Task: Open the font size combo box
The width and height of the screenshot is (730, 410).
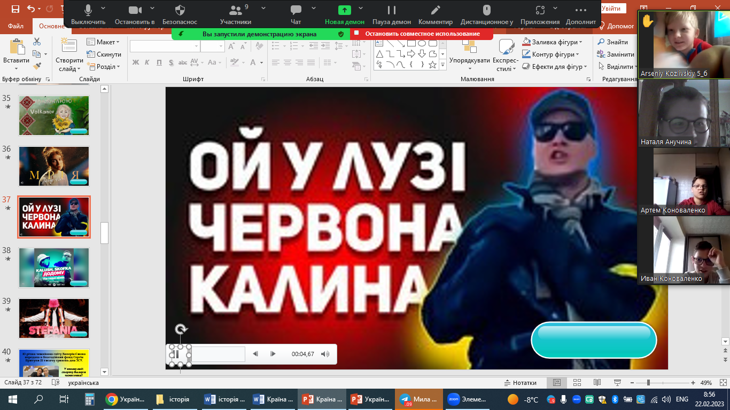Action: pos(213,46)
